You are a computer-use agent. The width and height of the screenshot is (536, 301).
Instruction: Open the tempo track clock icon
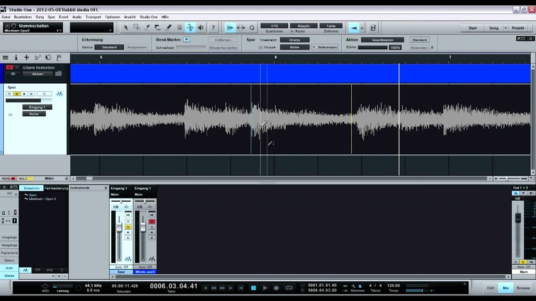tap(48, 57)
